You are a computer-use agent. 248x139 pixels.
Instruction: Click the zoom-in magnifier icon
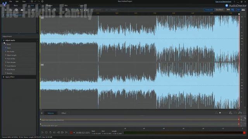pos(231,113)
